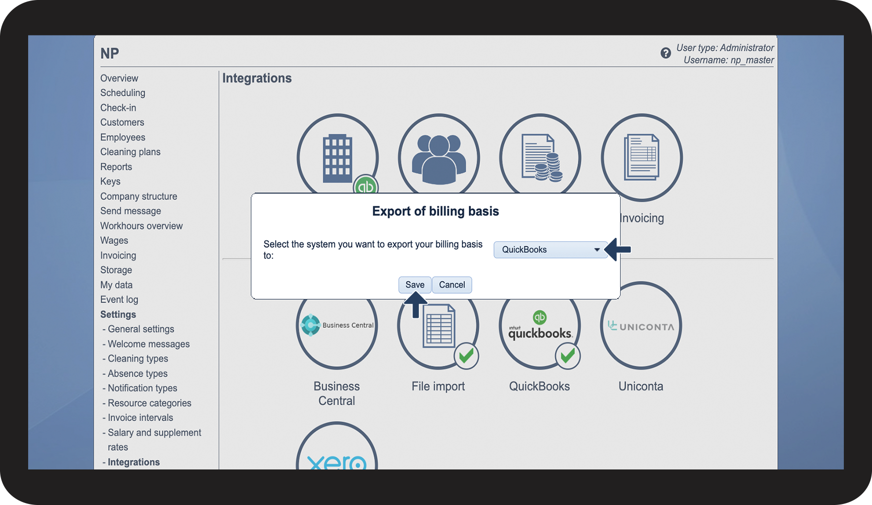The height and width of the screenshot is (505, 872).
Task: Open Welcome messages settings
Action: tap(149, 344)
